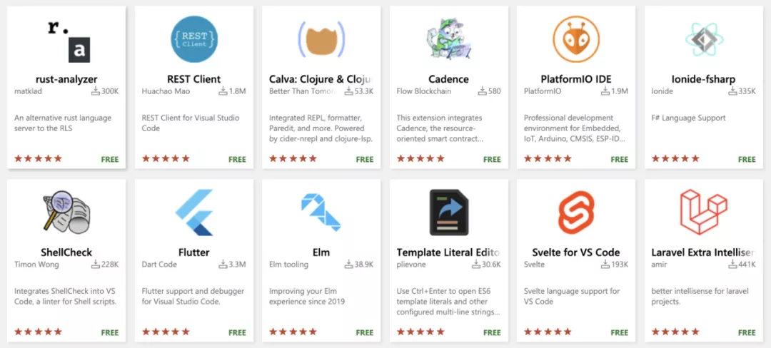
Task: Select the ShellCheck magnifier icon
Action: [66, 213]
